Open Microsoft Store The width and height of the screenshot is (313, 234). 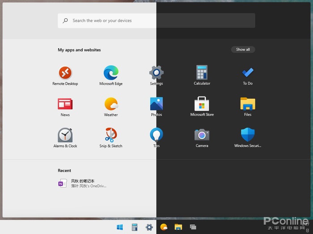202,104
